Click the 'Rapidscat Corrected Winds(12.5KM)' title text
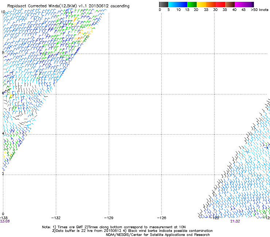This screenshot has width=270, height=237. tap(42, 6)
